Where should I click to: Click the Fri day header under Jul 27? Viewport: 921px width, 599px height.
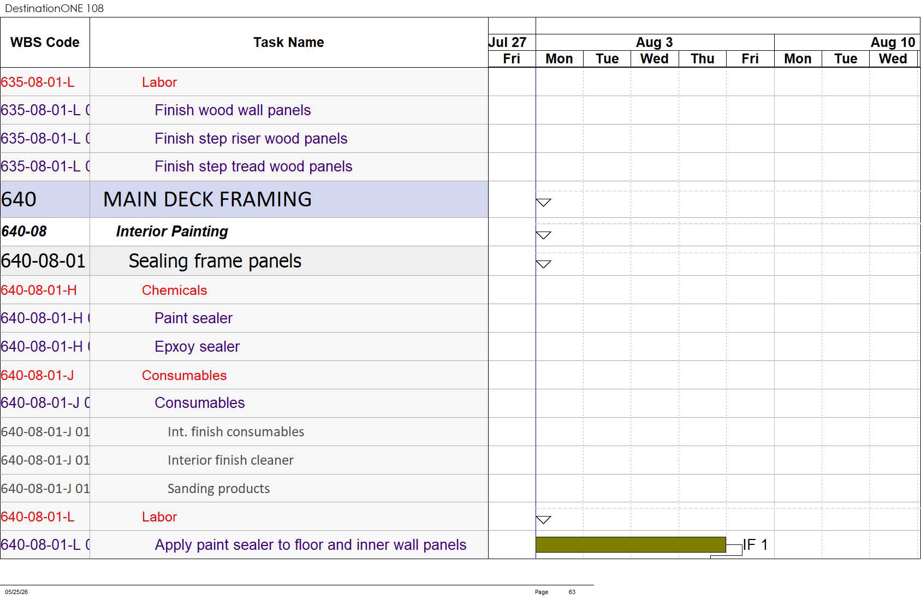click(x=512, y=59)
